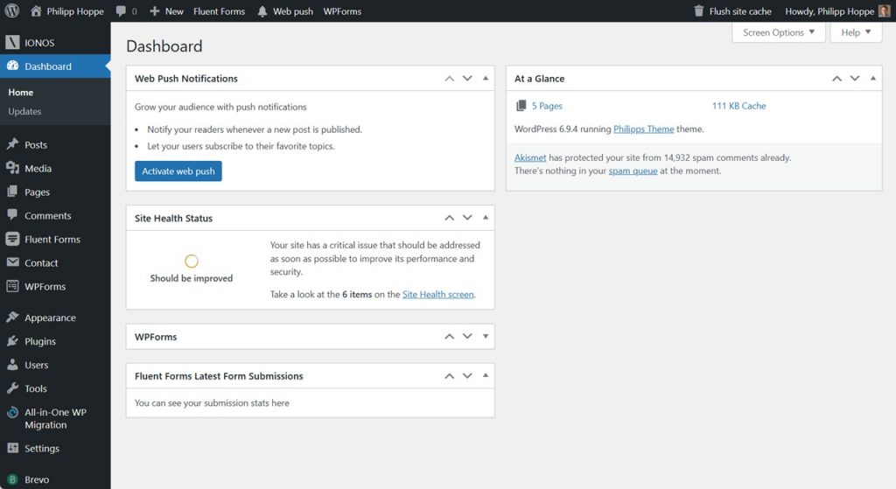Image resolution: width=896 pixels, height=489 pixels.
Task: Click the Dashboard gauge icon
Action: 12,66
